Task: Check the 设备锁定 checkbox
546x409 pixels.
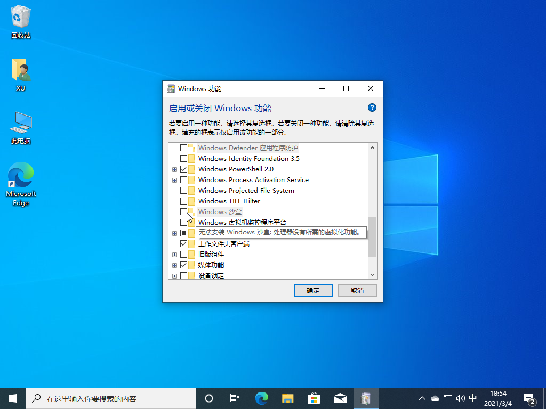Action: tap(183, 276)
